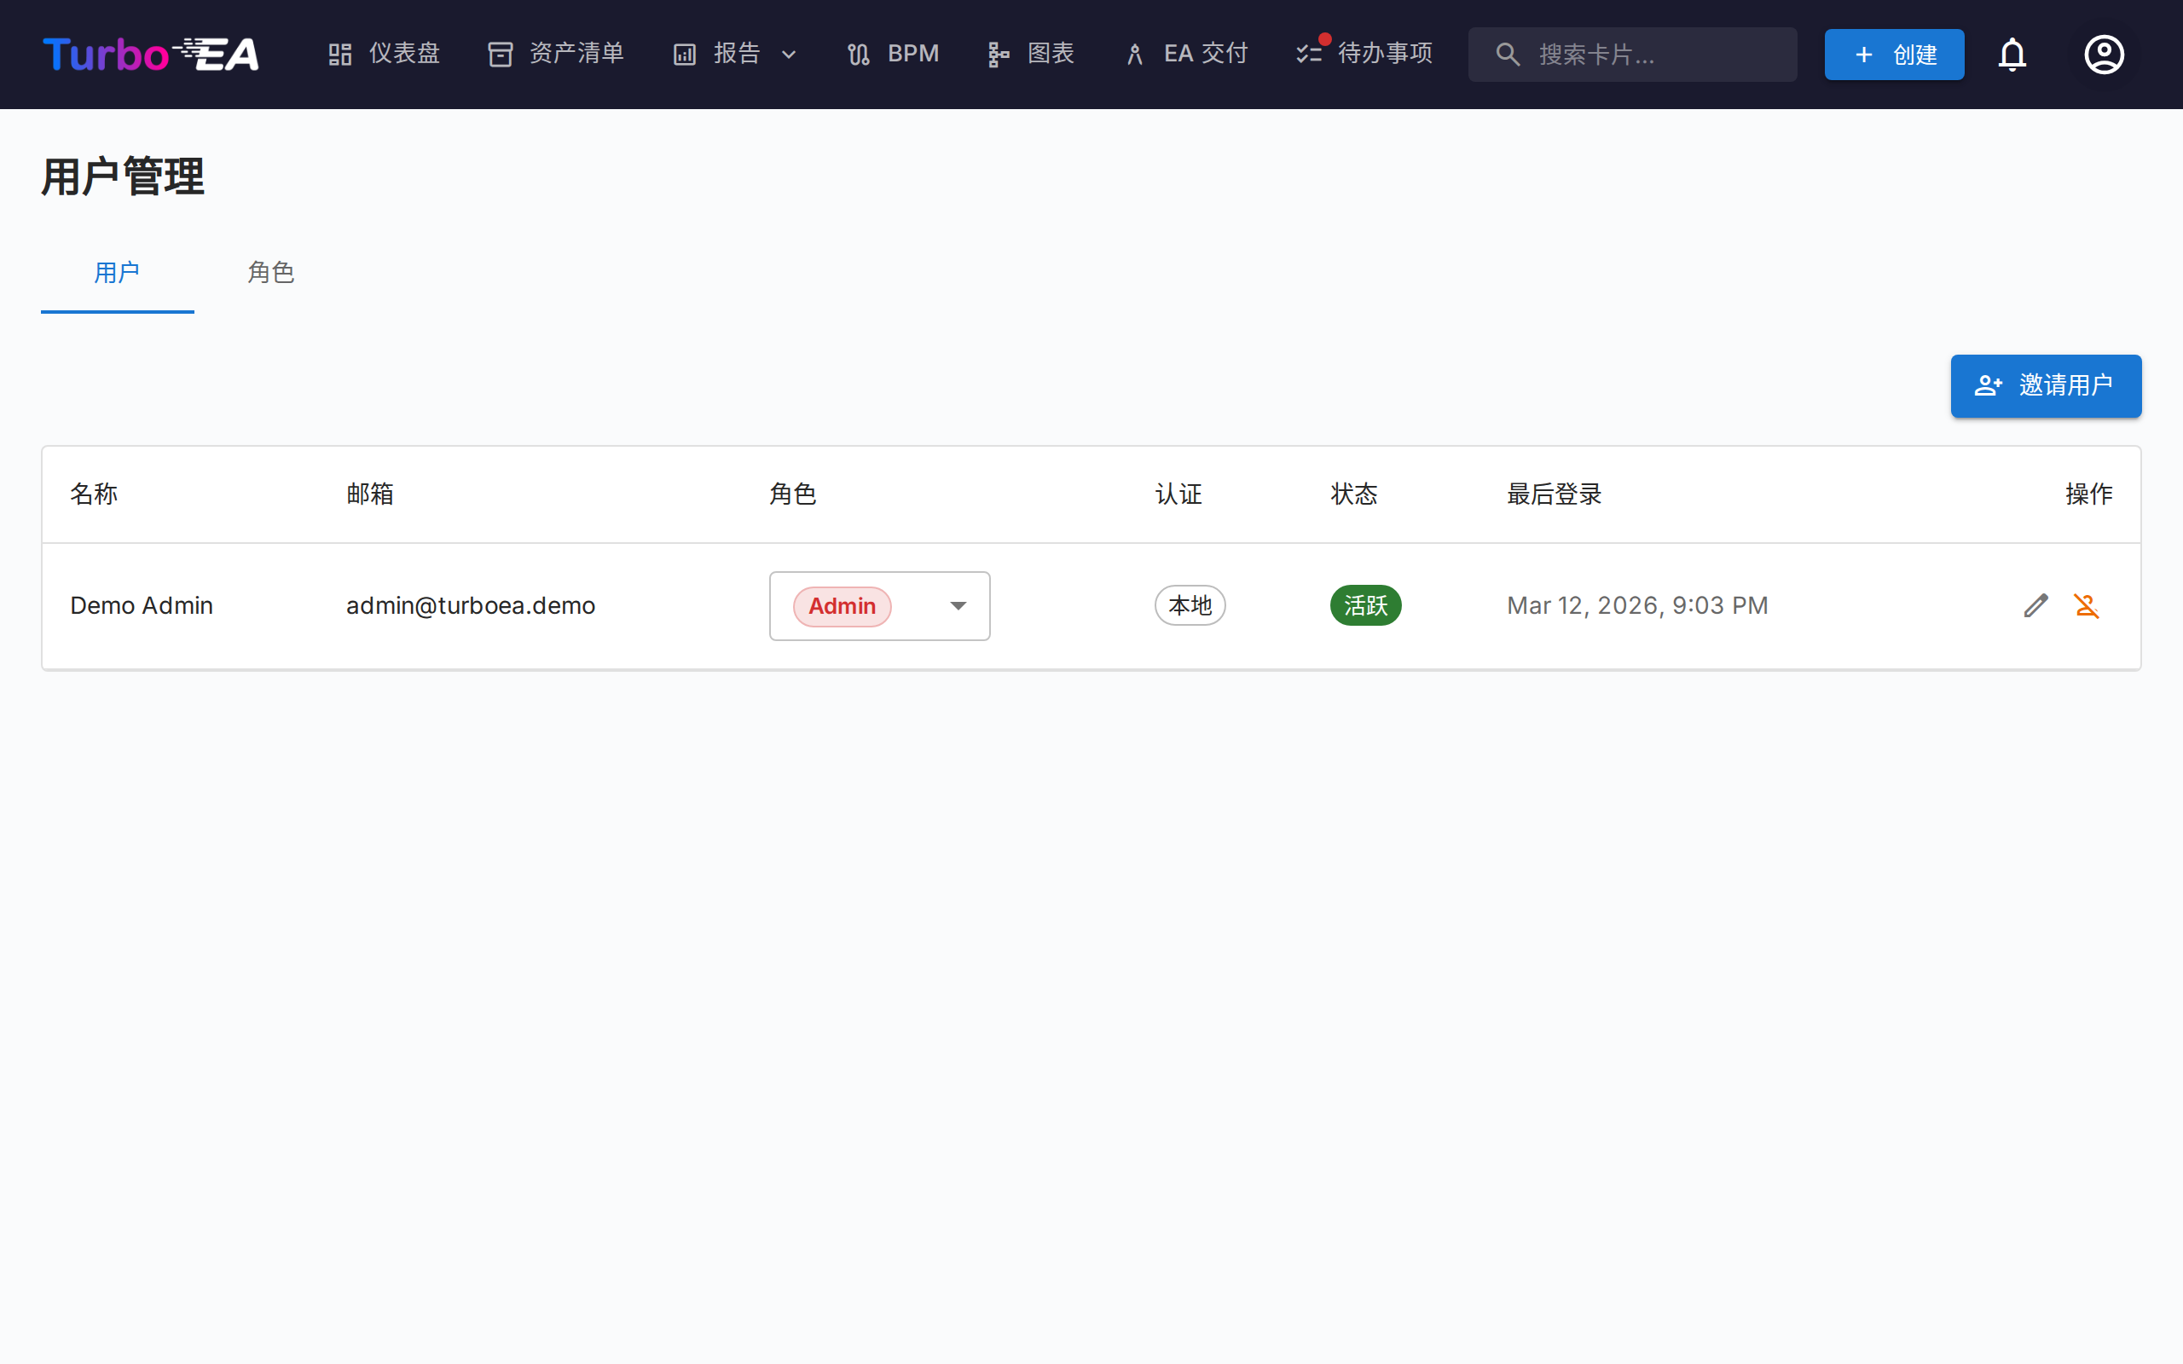Go to the BPM section
The height and width of the screenshot is (1364, 2183).
(892, 53)
